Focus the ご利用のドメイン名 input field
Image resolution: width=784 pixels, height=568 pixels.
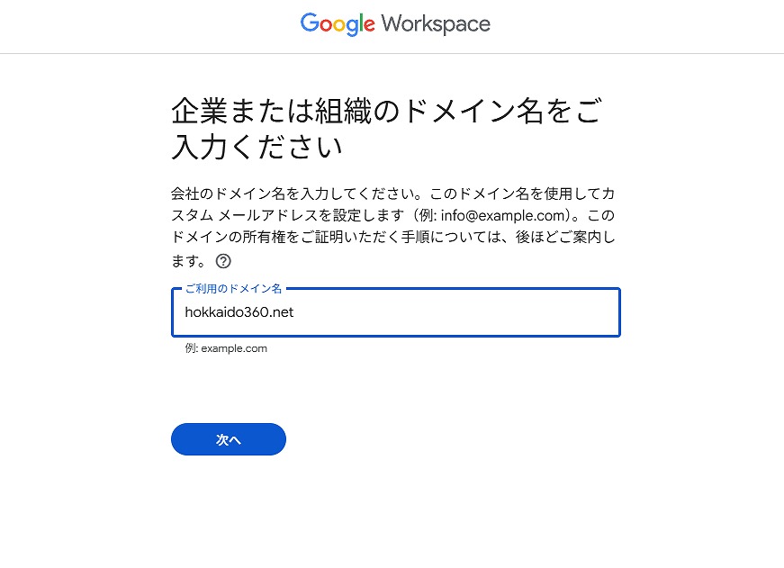(395, 313)
